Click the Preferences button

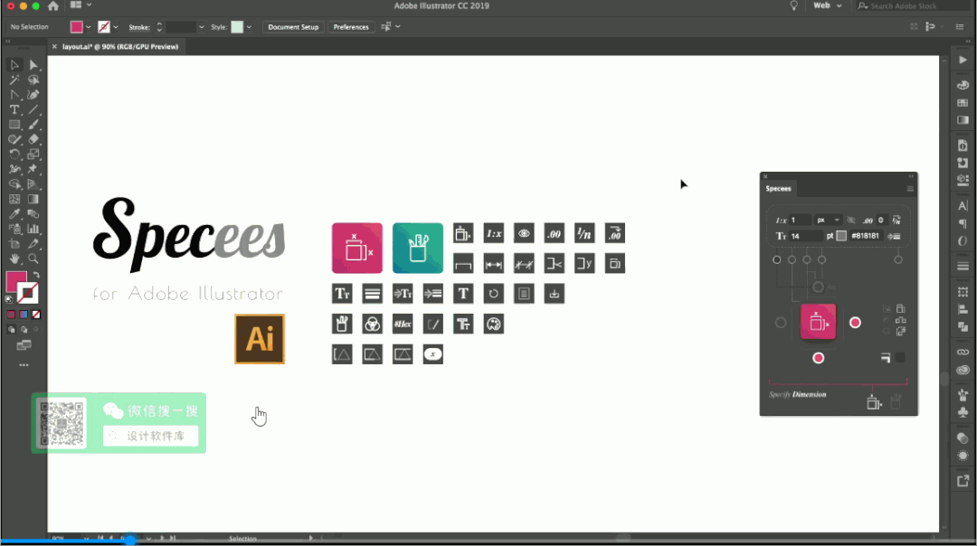click(351, 27)
